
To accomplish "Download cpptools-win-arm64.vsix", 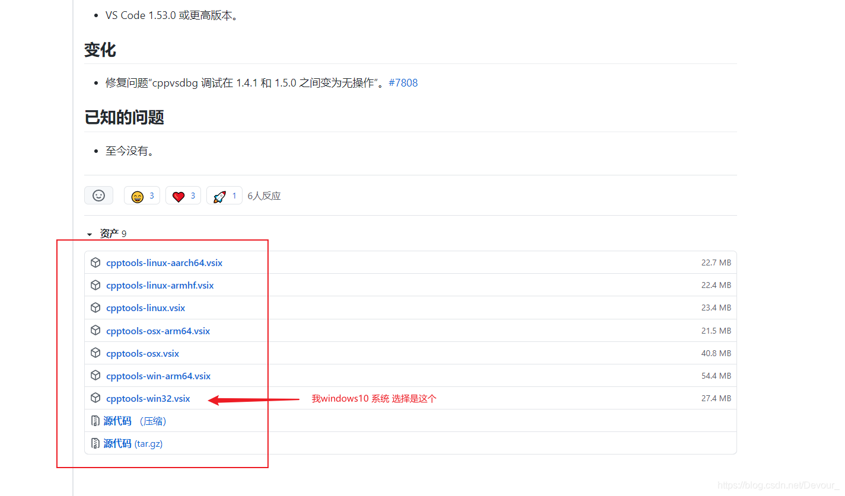I will (x=158, y=376).
